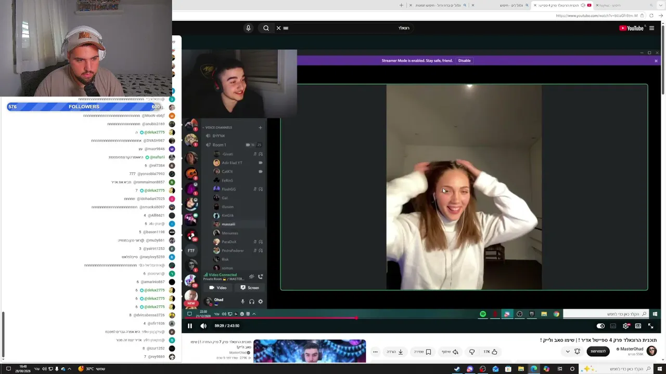Open the suggested video thumbnail below player
This screenshot has height=374, width=666.
tap(310, 351)
